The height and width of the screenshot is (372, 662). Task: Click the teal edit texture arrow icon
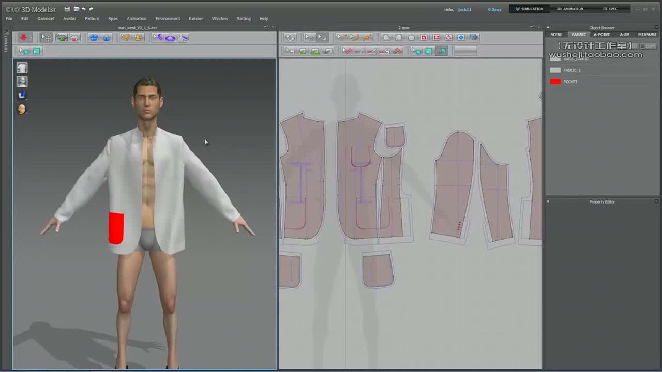click(x=416, y=51)
